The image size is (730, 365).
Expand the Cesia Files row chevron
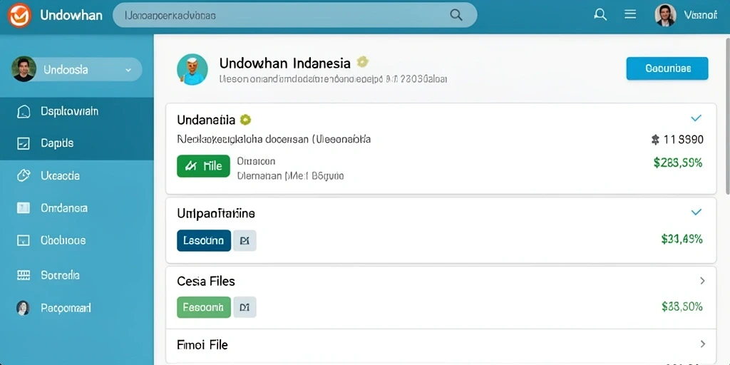pyautogui.click(x=702, y=281)
